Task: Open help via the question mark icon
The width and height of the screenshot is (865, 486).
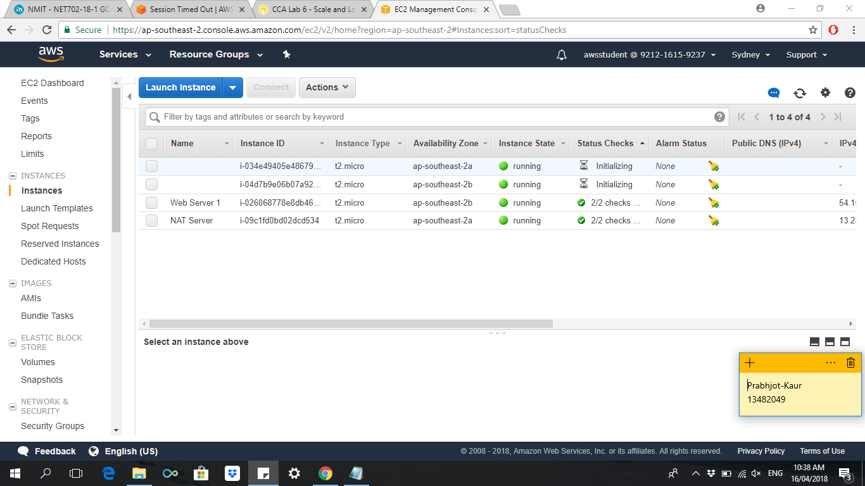Action: pos(850,92)
